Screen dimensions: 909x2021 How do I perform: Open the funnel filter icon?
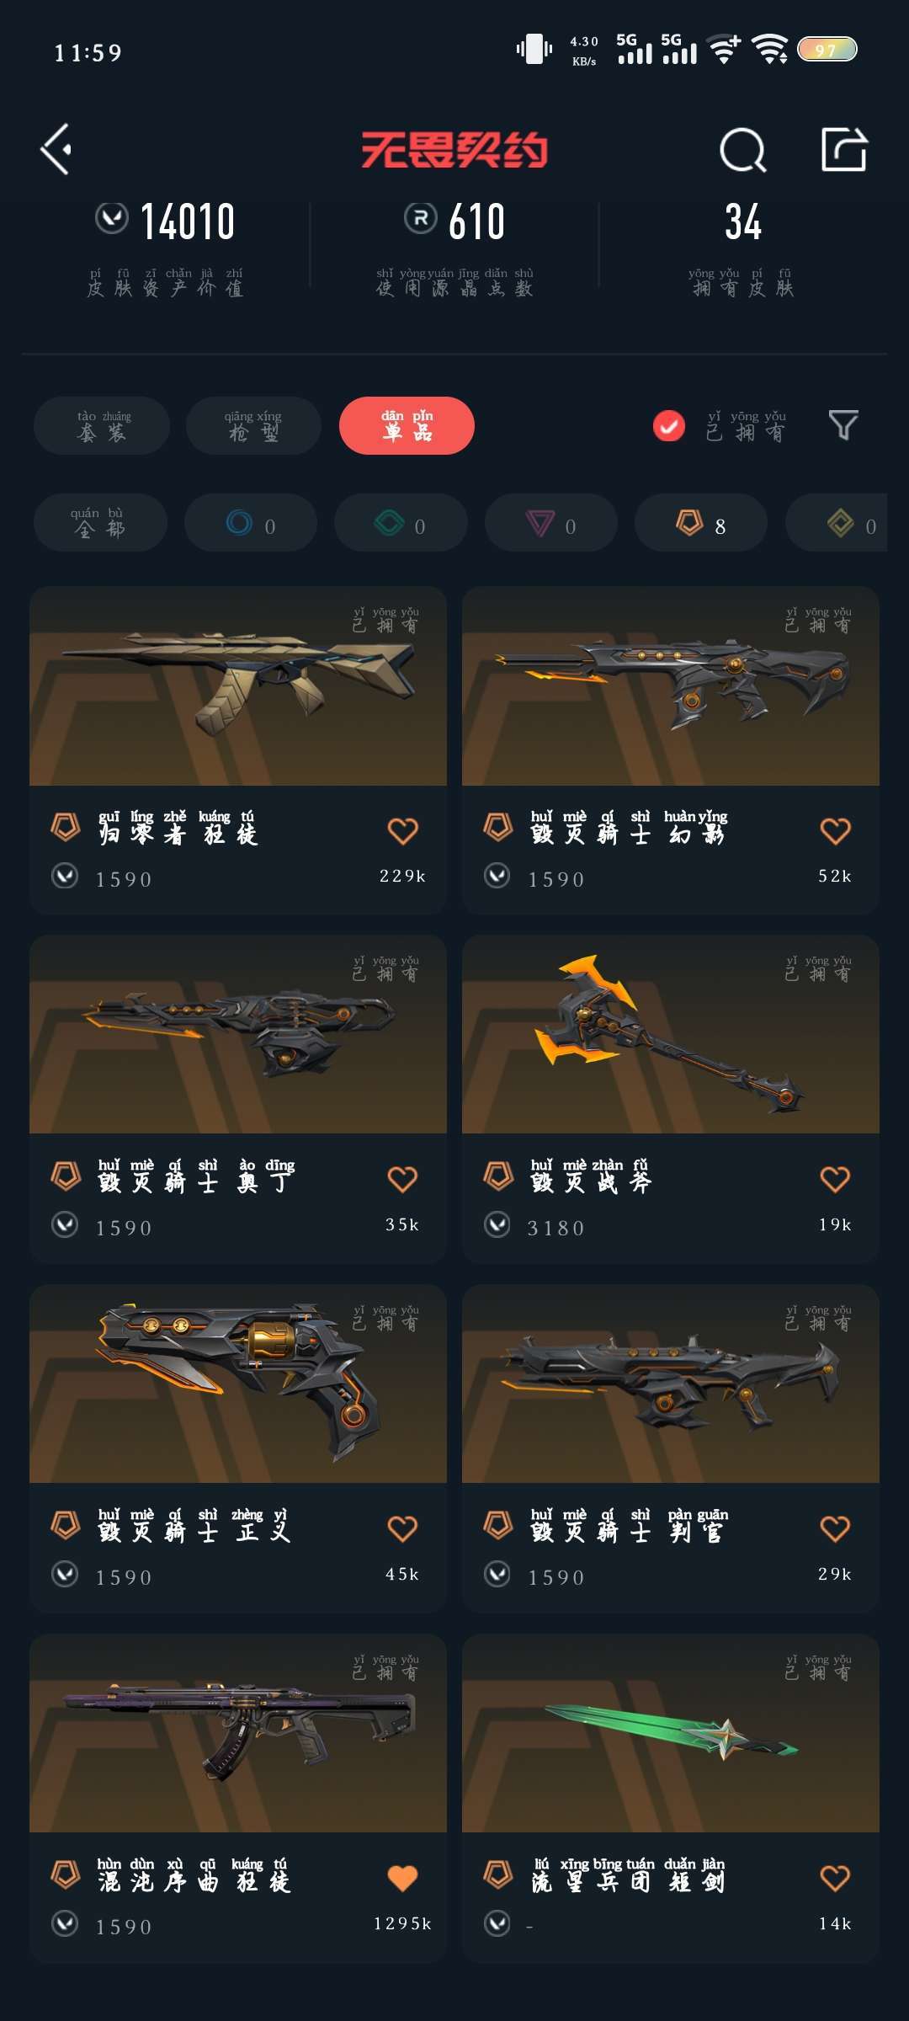[843, 425]
